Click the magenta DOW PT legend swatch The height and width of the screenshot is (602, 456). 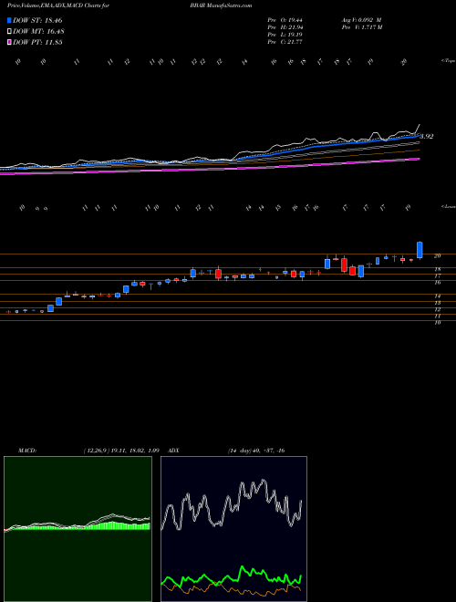(x=9, y=42)
